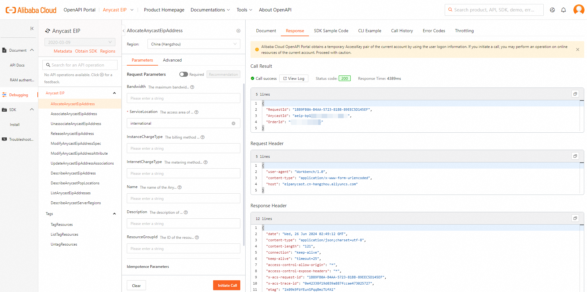Screen dimensions: 587x292
Task: Open the user avatar profile
Action: [x=578, y=10]
